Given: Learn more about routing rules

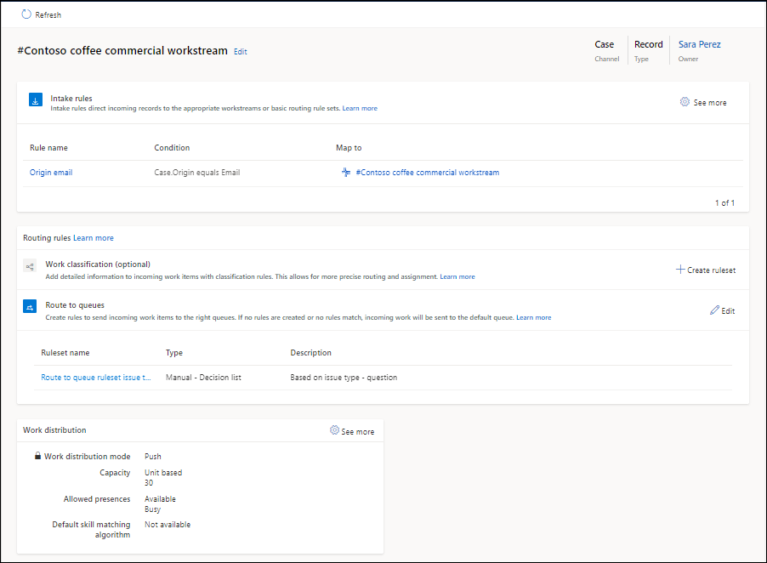Looking at the screenshot, I should point(94,237).
